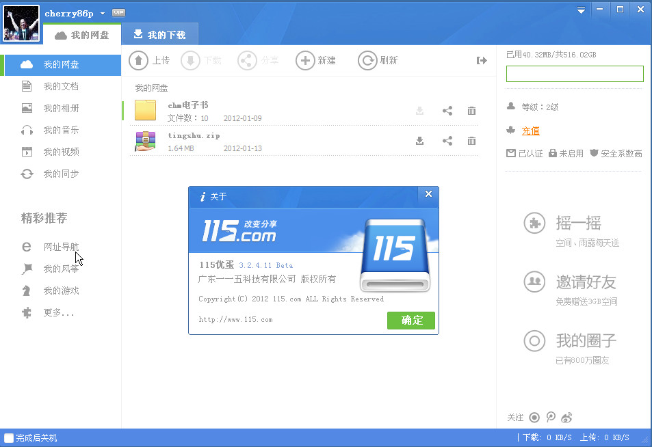The width and height of the screenshot is (652, 447).
Task: Click the 下载 download toolbar icon
Action: pyautogui.click(x=190, y=61)
